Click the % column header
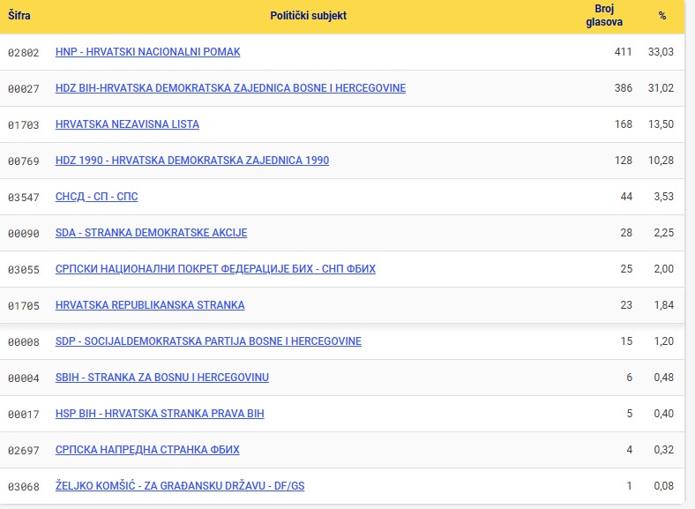 pyautogui.click(x=662, y=16)
